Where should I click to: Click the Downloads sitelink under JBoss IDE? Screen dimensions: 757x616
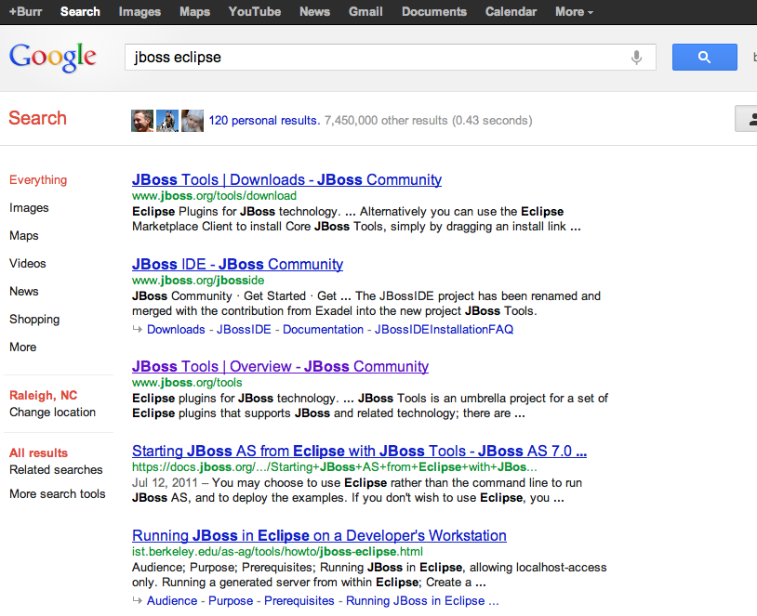tap(176, 330)
